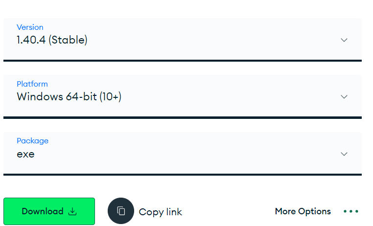Expand the Package chevron arrow
The image size is (373, 226).
344,154
